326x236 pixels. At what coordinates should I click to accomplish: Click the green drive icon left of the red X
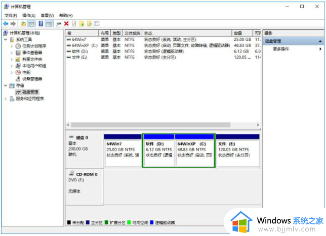tap(59, 24)
